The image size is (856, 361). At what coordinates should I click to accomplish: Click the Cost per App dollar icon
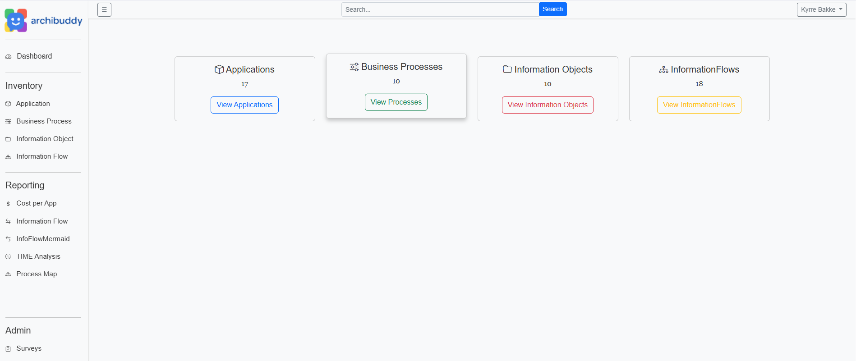click(x=8, y=204)
